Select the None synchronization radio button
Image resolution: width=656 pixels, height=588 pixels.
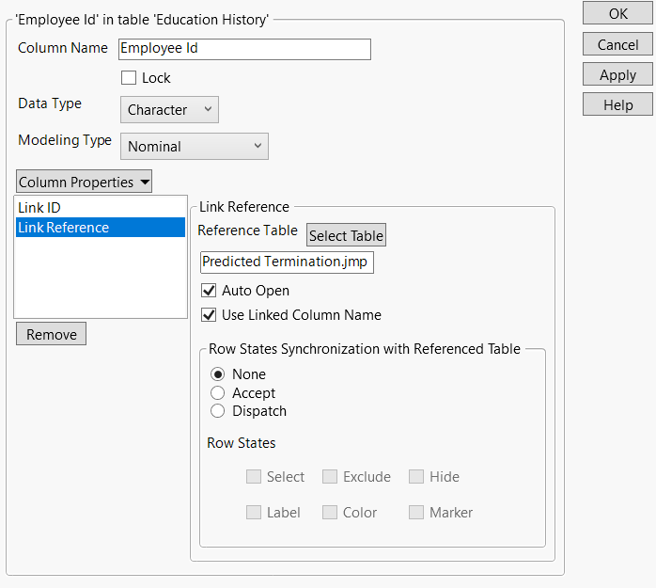click(x=218, y=374)
